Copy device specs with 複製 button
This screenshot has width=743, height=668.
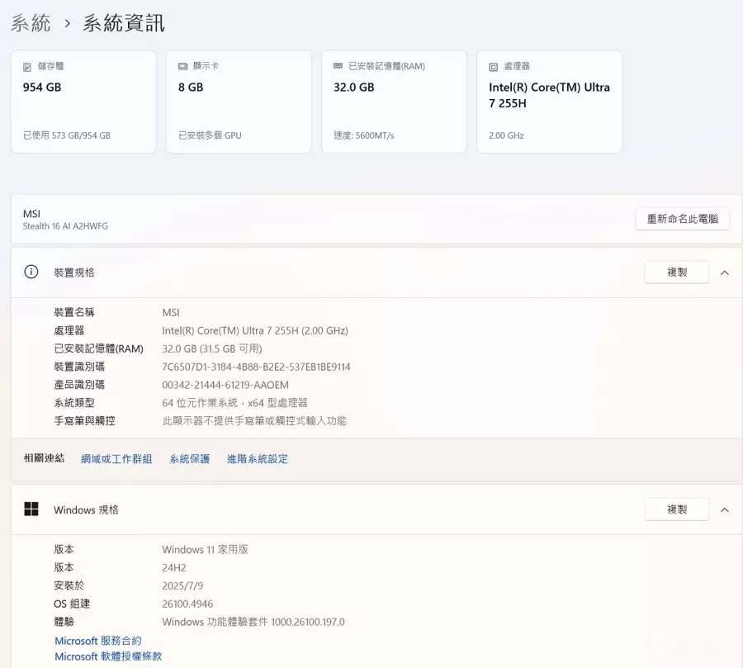click(x=676, y=272)
